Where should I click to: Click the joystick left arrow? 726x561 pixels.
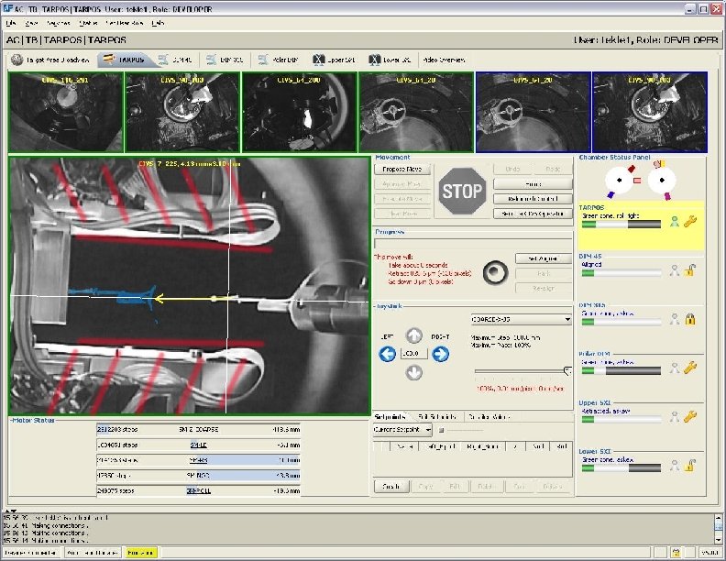pyautogui.click(x=388, y=354)
